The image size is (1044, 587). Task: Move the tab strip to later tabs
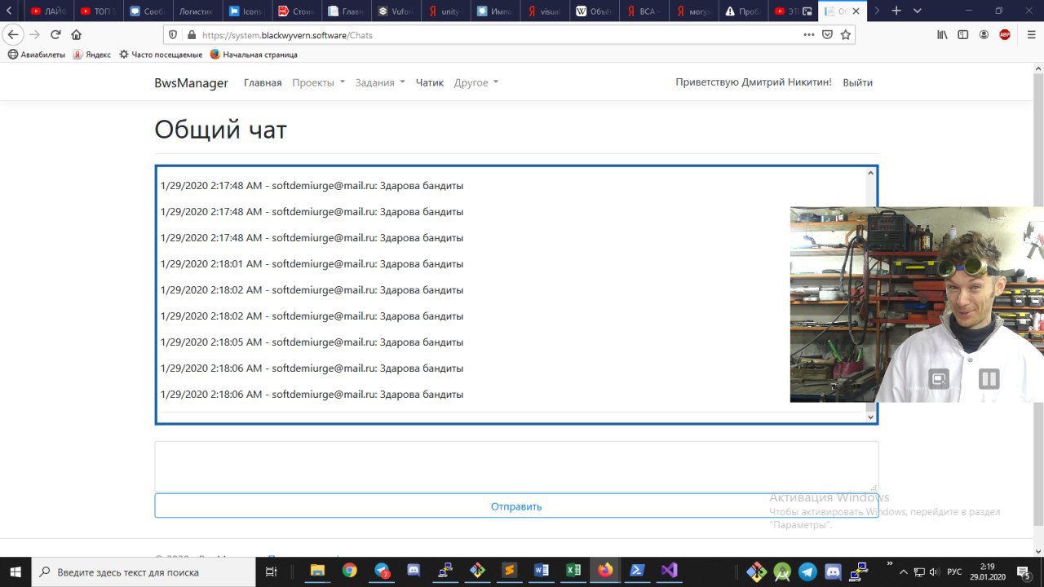pos(877,11)
